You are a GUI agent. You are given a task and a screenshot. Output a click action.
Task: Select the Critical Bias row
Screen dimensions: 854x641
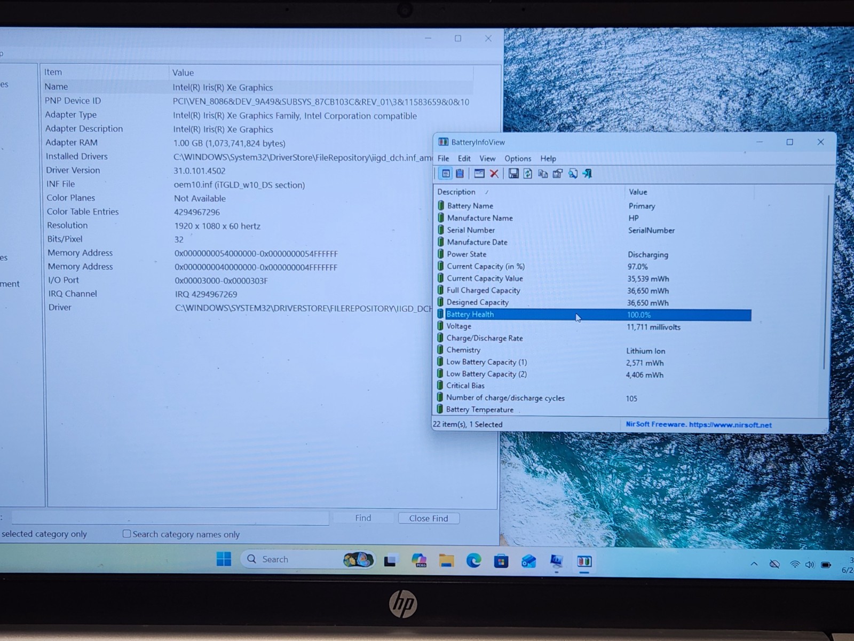click(594, 386)
